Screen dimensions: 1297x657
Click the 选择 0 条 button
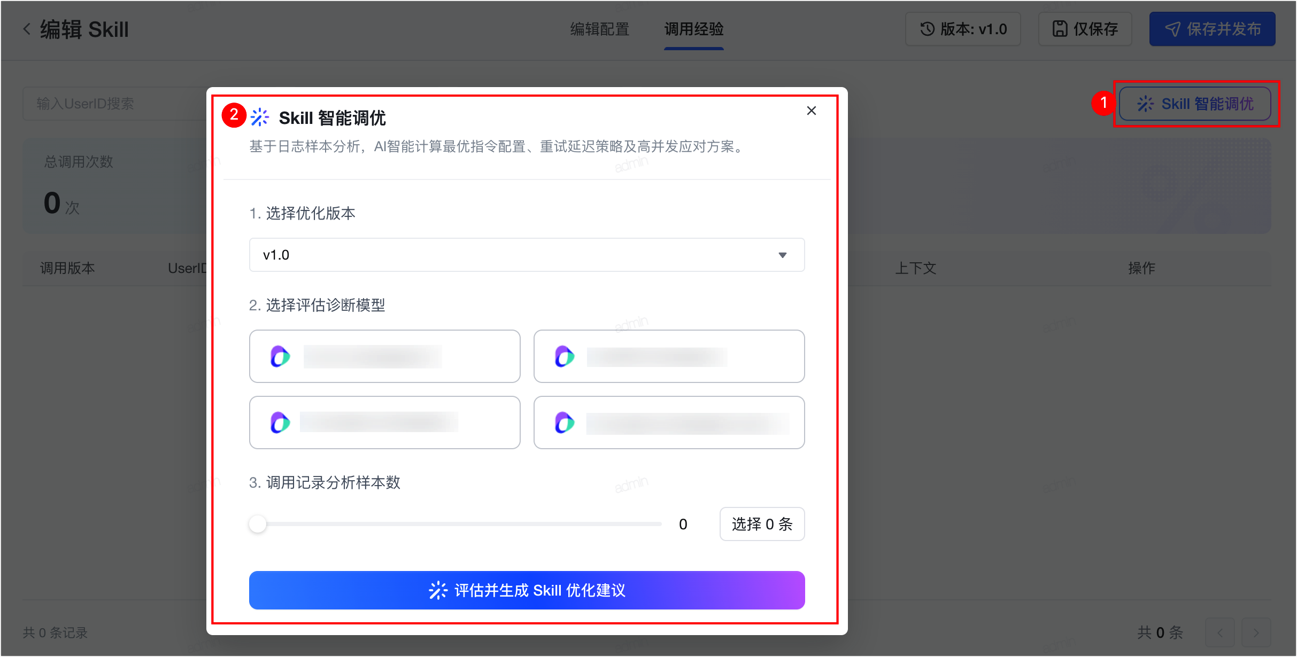coord(762,524)
